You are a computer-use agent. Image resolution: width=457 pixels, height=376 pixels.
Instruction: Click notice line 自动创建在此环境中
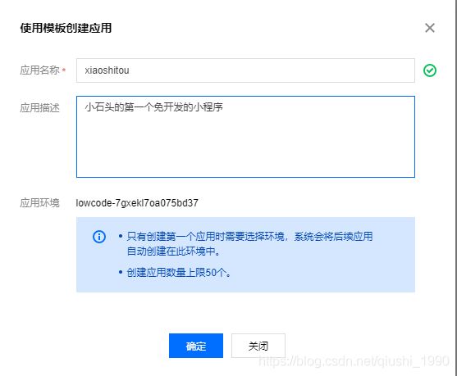tap(174, 251)
